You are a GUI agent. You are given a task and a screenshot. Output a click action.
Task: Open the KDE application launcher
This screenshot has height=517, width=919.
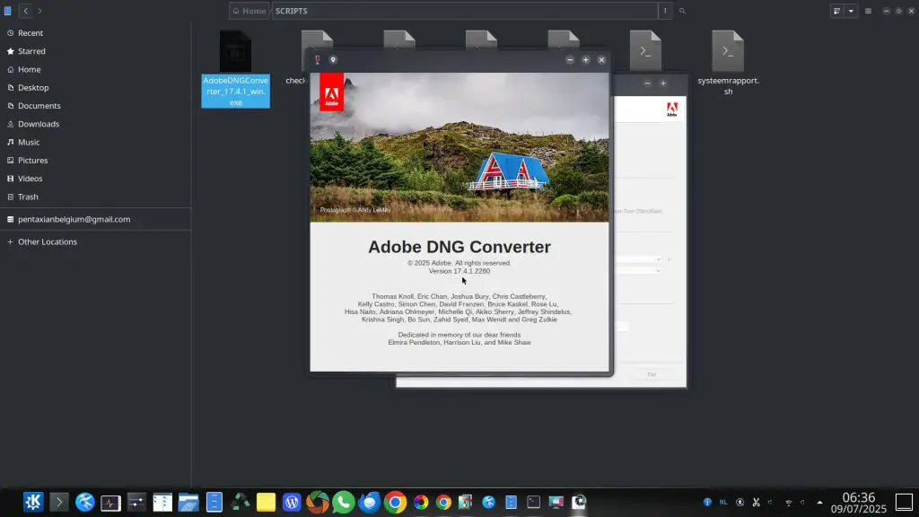point(33,502)
